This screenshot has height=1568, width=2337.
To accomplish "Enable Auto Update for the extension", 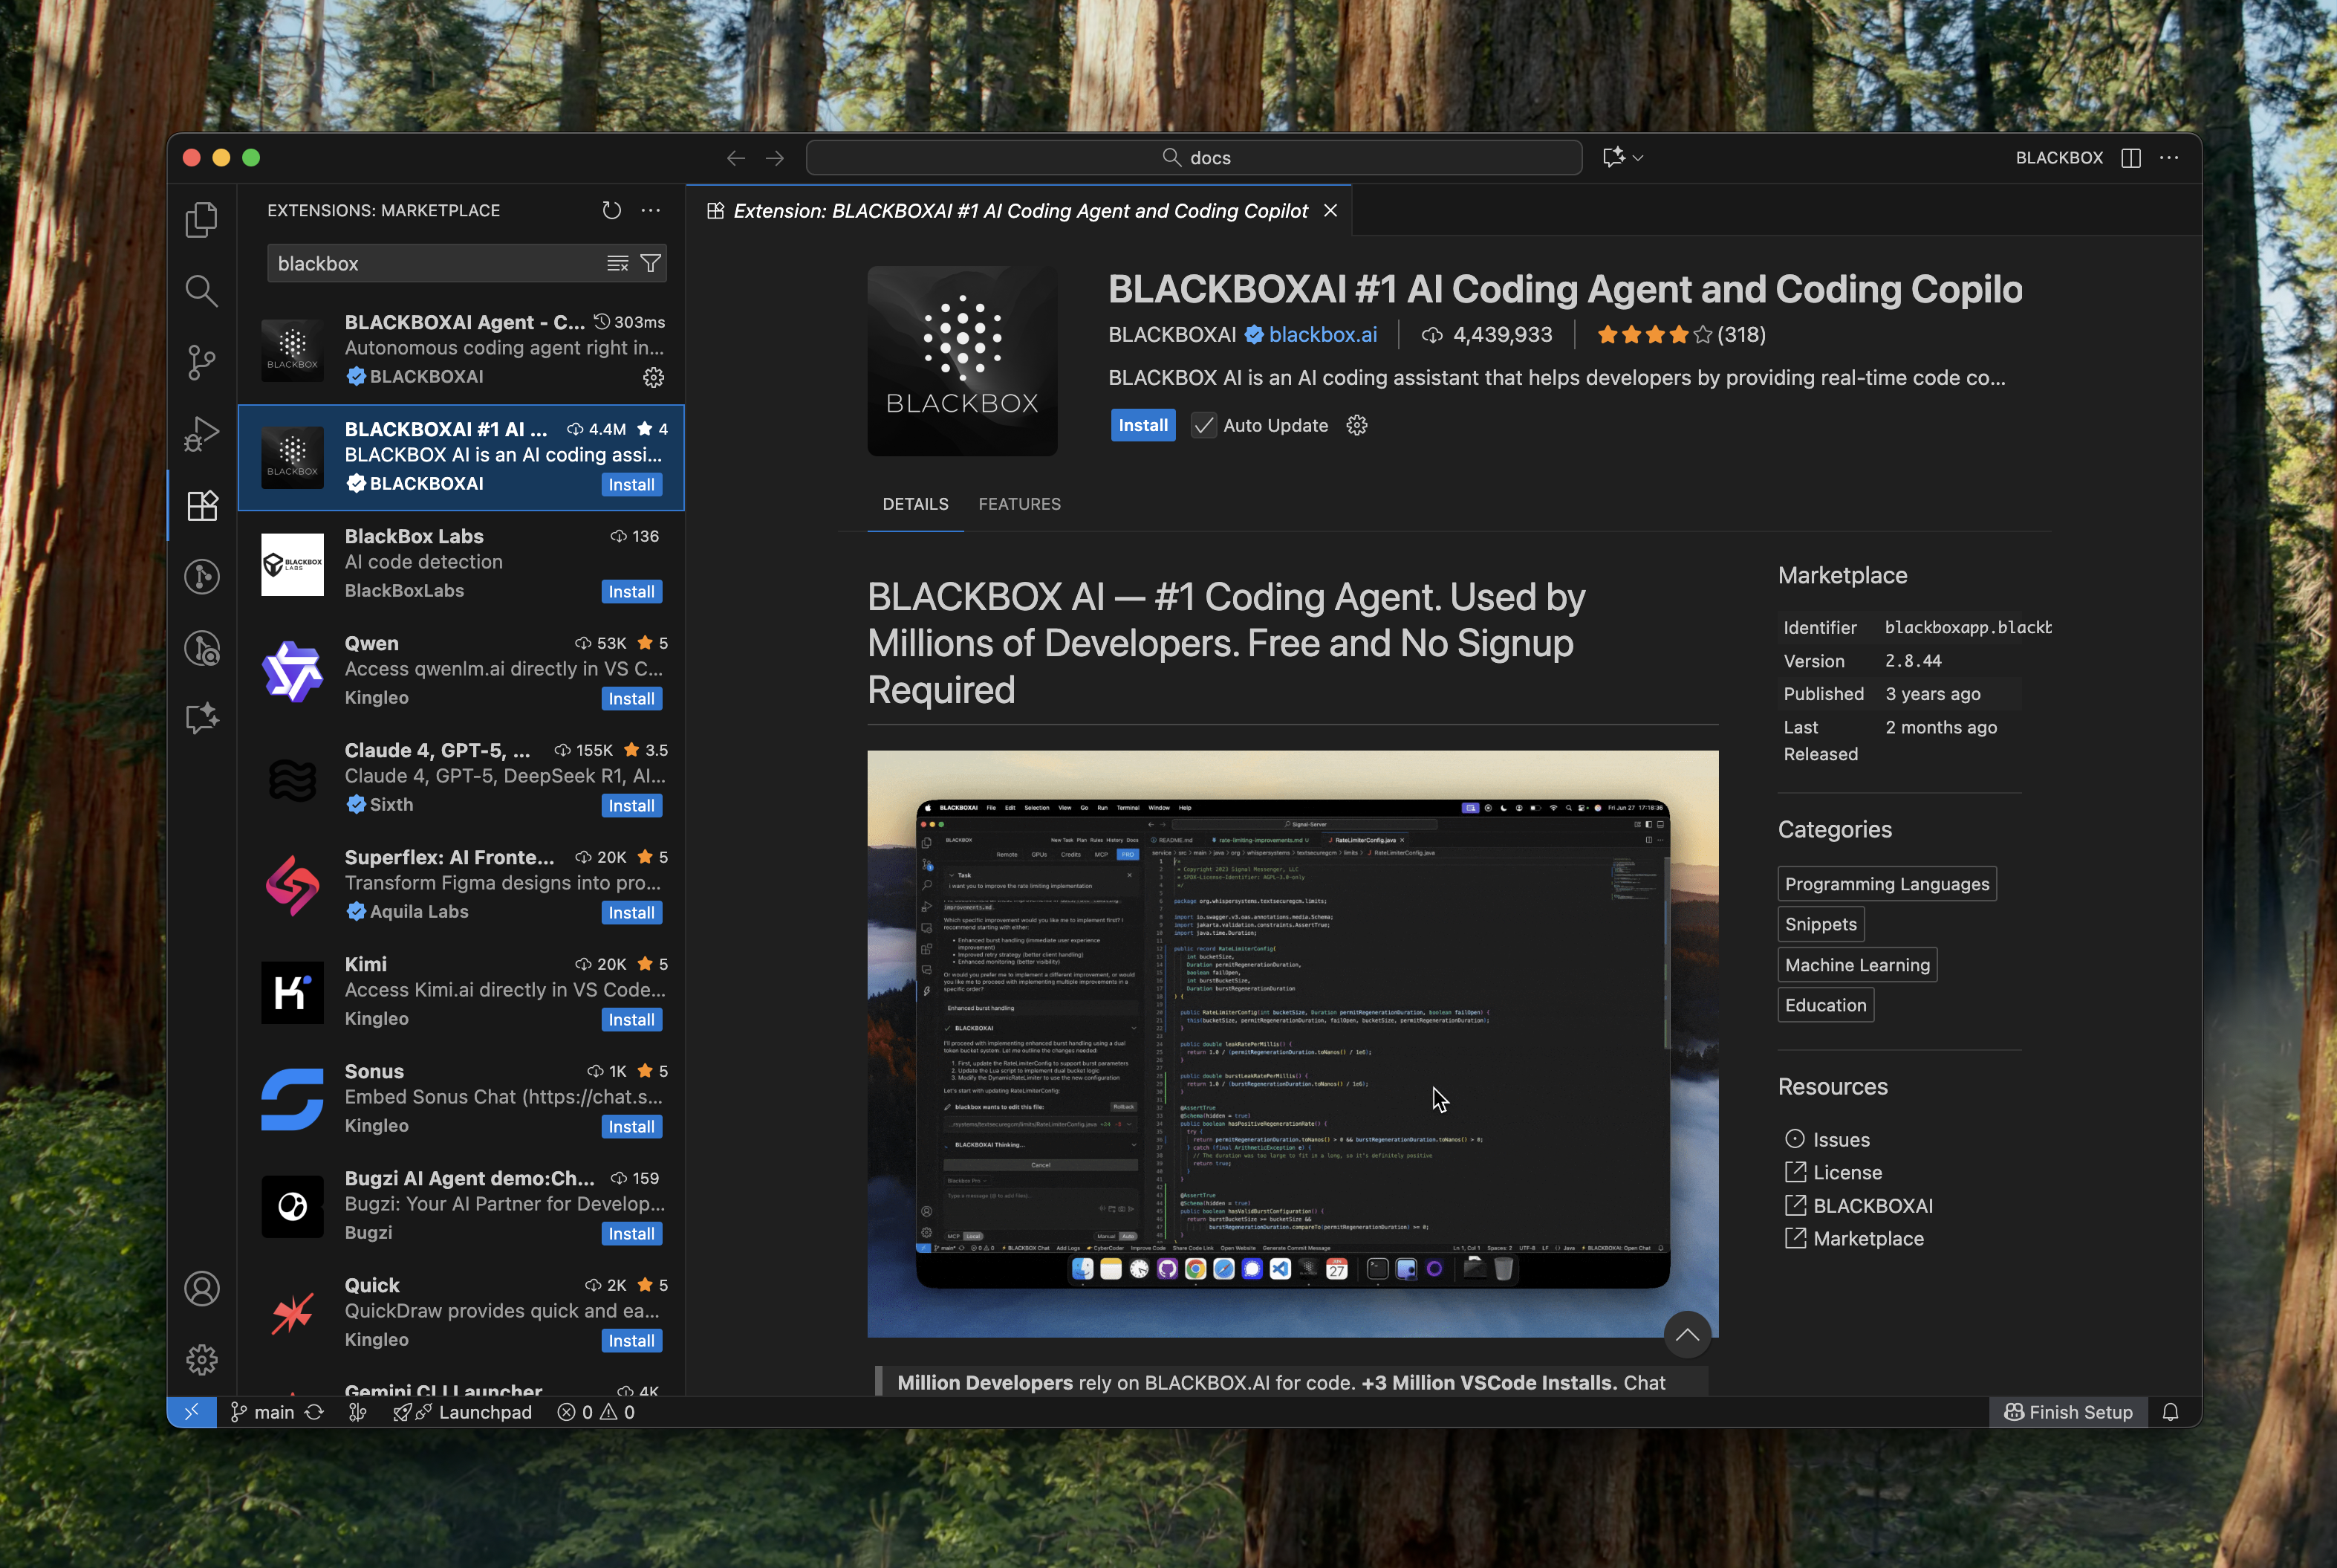I will [x=1203, y=425].
